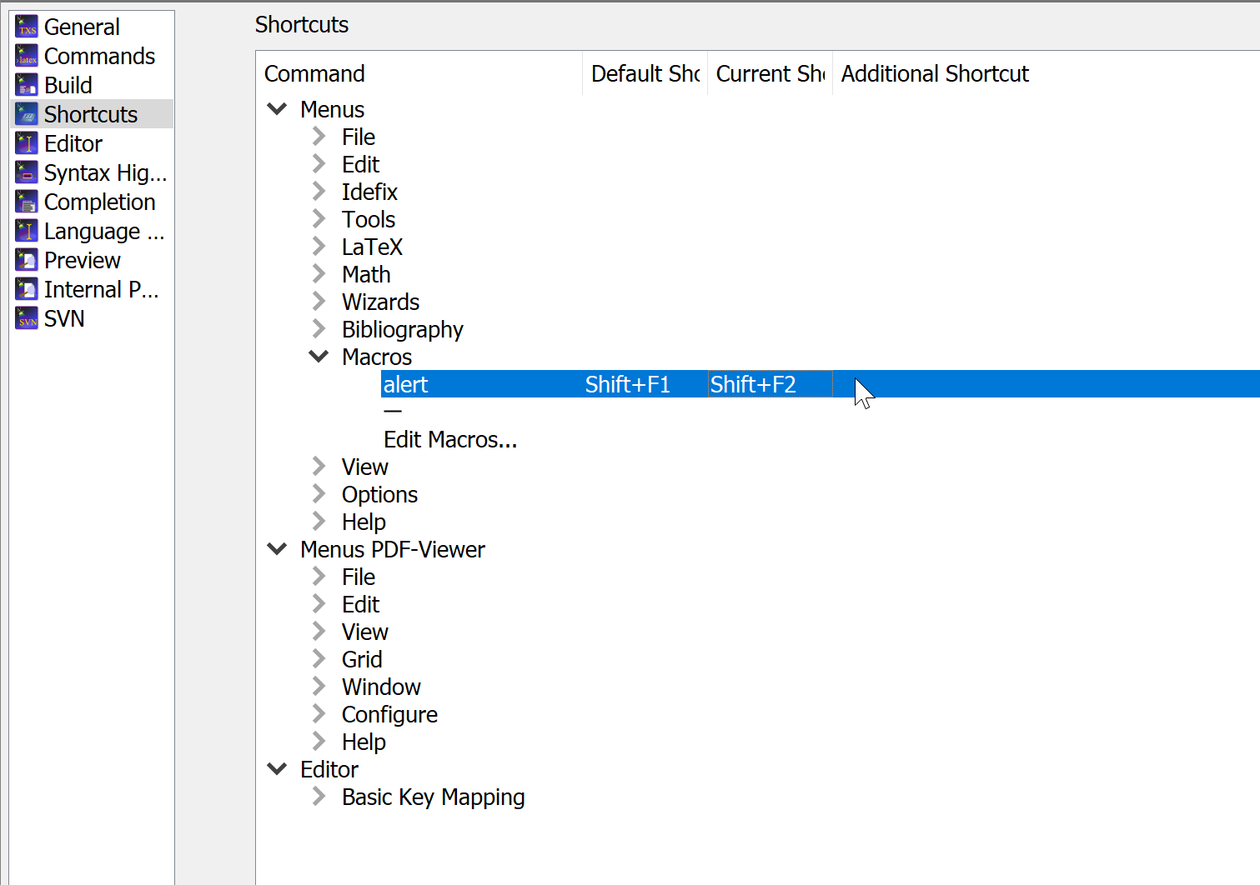Open the Internal PDF Viewer section
Screen dimensions: 1260x885
(25, 288)
